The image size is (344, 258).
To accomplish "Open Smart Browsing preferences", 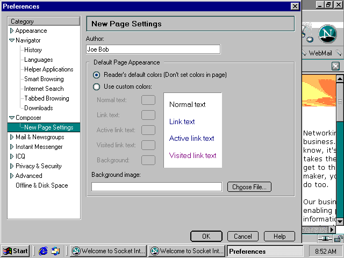I will (x=44, y=79).
